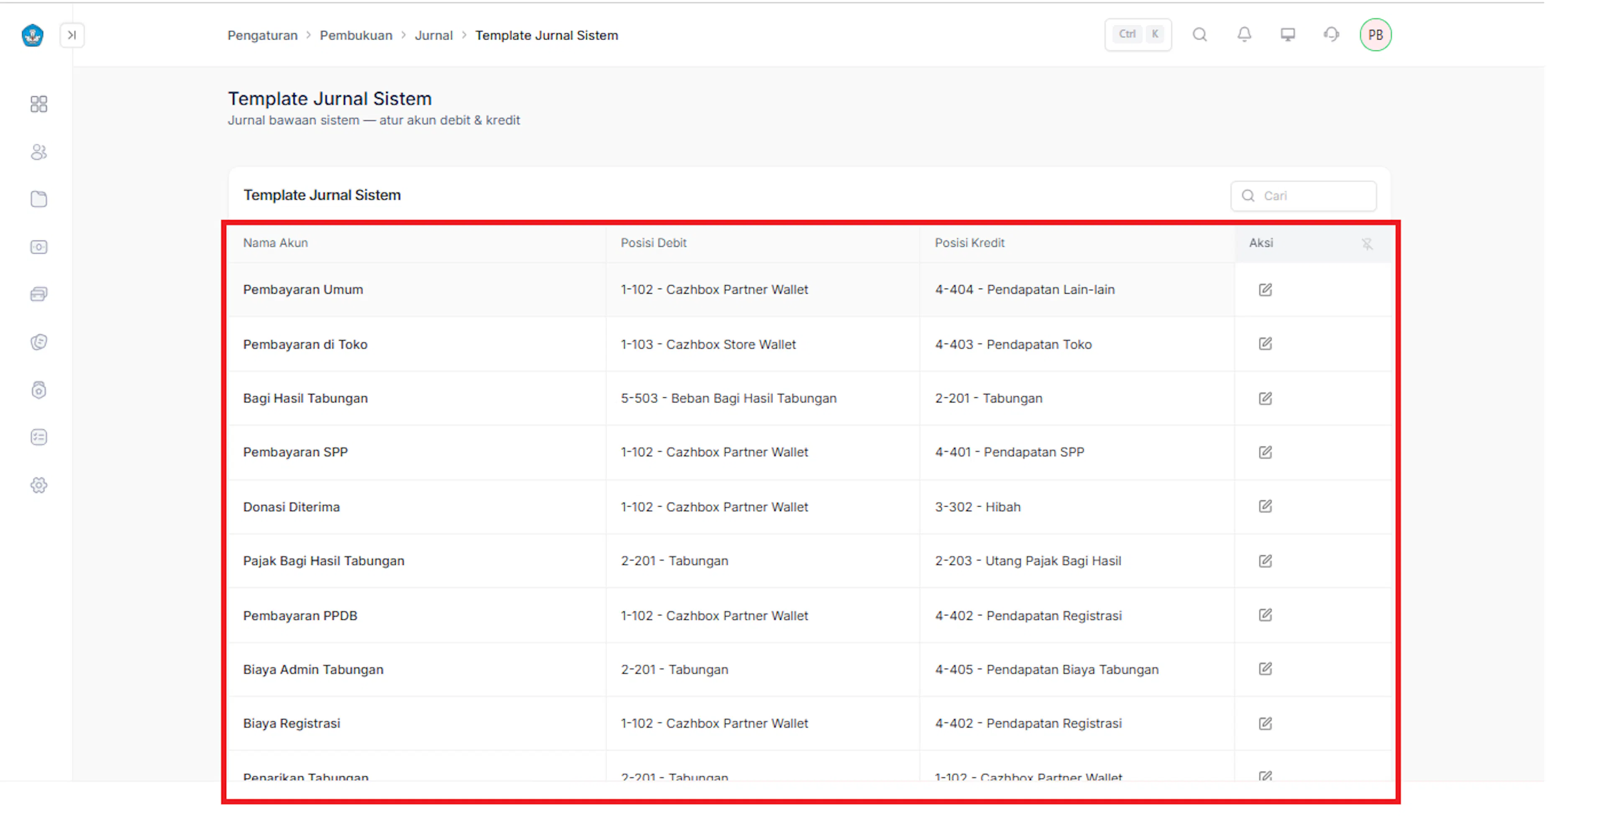1606x816 pixels.
Task: Open the folder icon in sidebar
Action: (x=38, y=200)
